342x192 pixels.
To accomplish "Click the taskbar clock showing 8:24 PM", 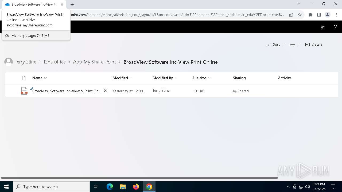I will click(319, 187).
